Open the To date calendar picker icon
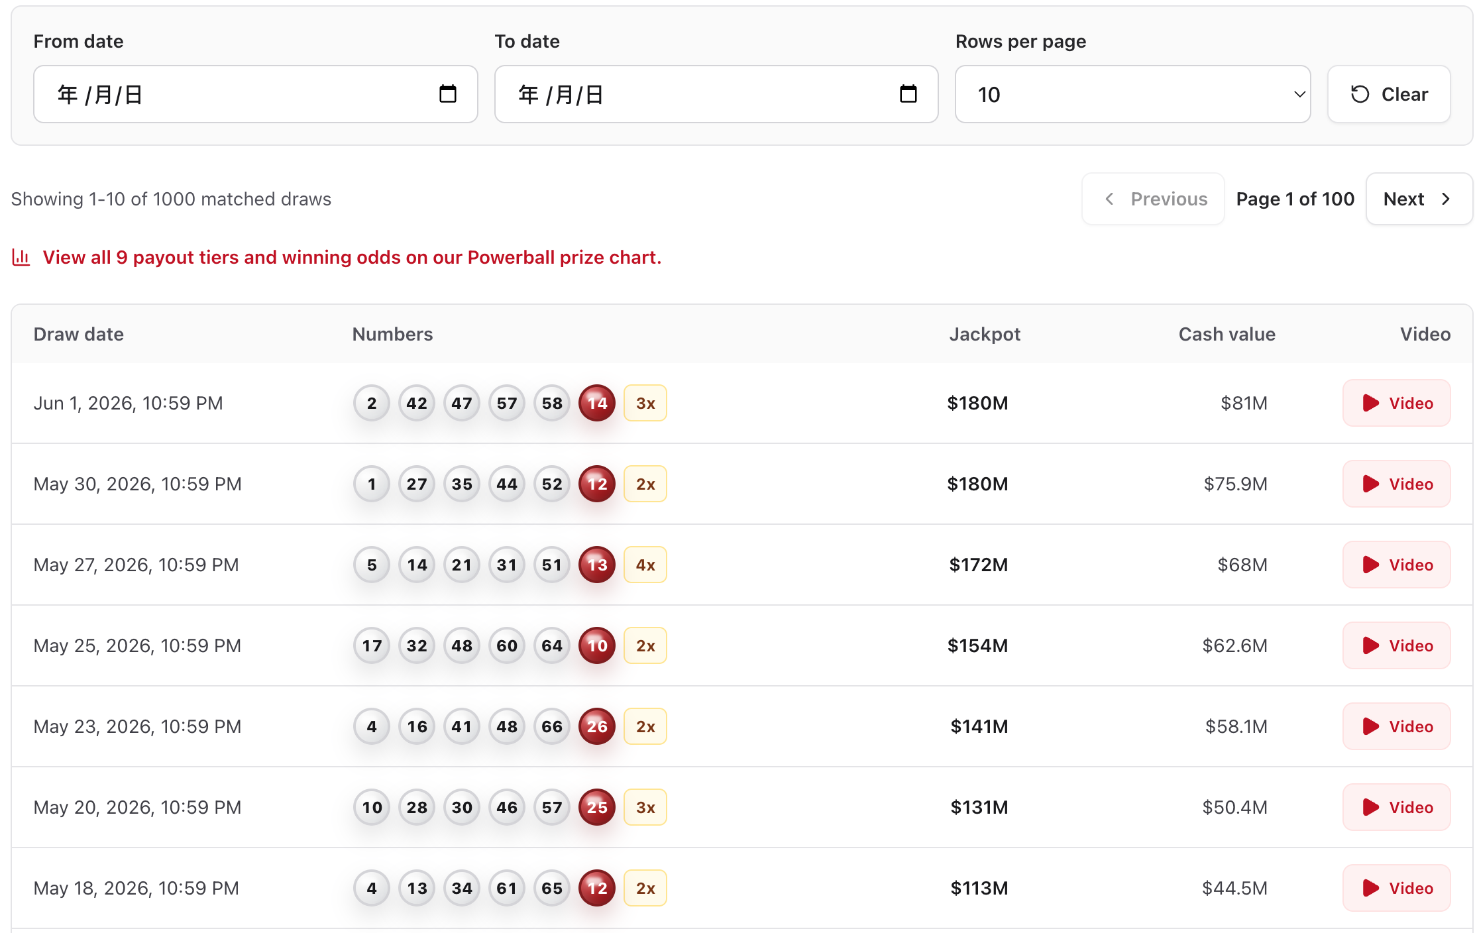1475x933 pixels. coord(908,94)
